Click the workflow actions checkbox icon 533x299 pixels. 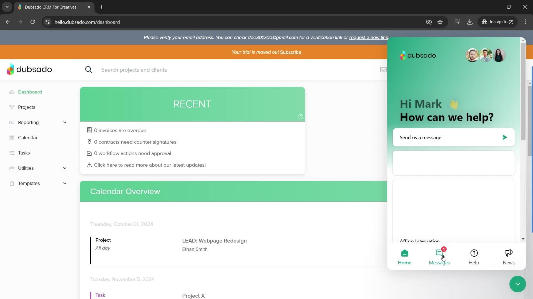(89, 153)
